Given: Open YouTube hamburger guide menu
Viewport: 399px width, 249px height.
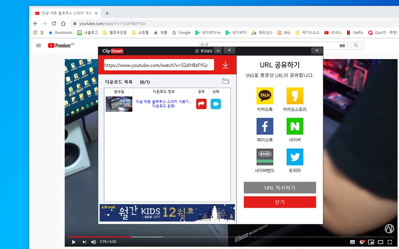Looking at the screenshot, I should 38,45.
